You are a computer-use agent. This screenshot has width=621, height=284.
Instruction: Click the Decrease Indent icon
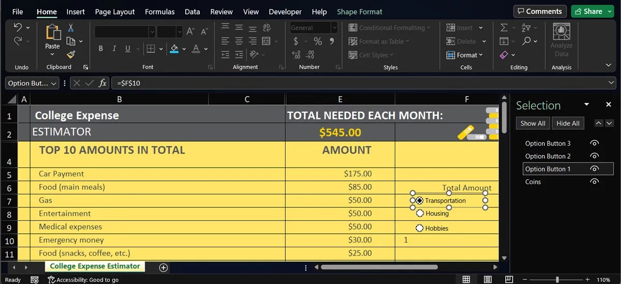coord(225,54)
